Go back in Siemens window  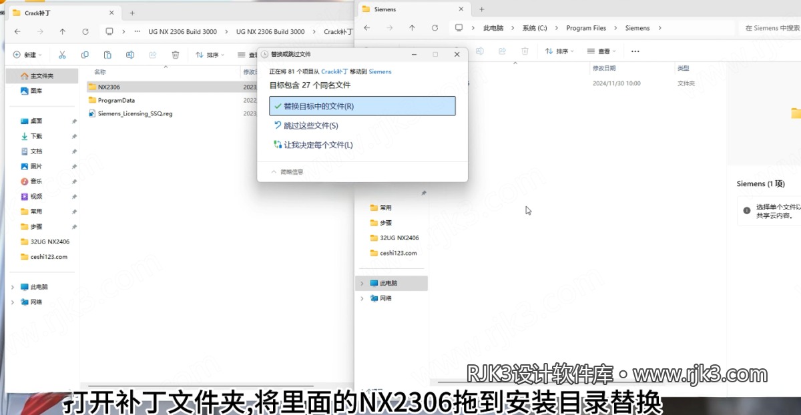[x=367, y=28]
